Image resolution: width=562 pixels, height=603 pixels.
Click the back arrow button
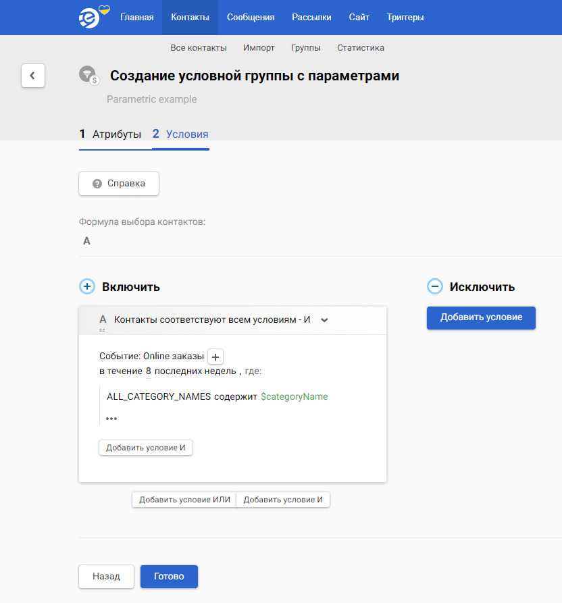(33, 76)
